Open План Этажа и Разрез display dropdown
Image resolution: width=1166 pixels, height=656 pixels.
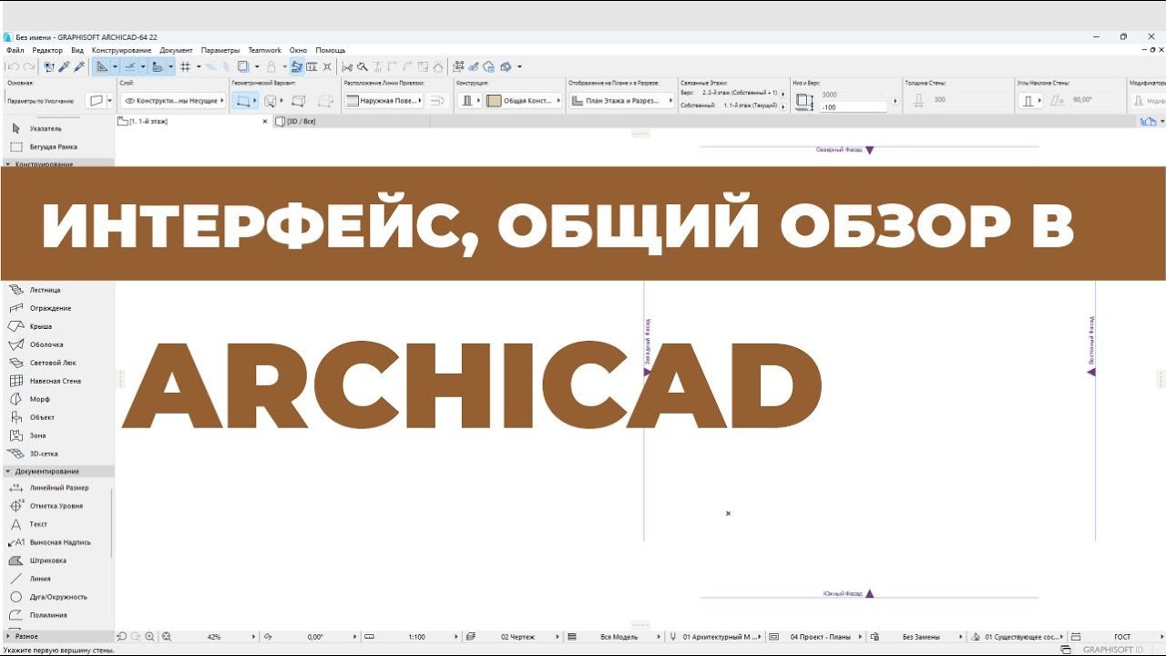pyautogui.click(x=622, y=100)
